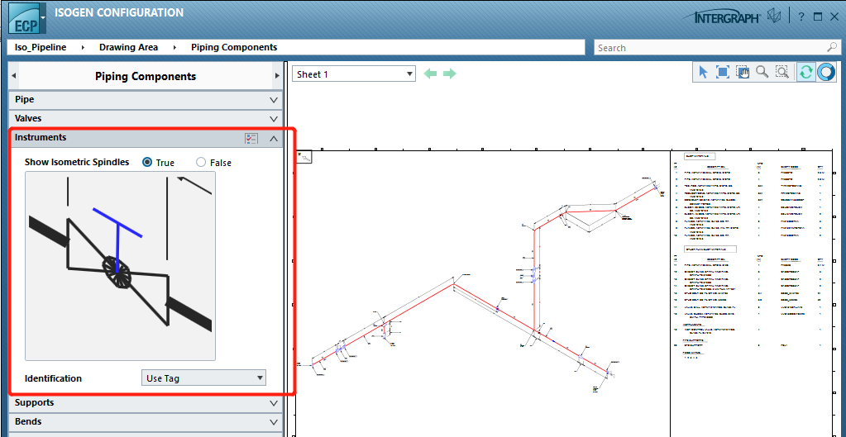Click the left panel navigation arrow
Viewport: 846px width, 437px height.
(13, 76)
